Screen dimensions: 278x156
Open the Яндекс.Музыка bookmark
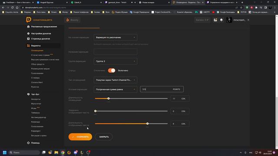coord(120,12)
